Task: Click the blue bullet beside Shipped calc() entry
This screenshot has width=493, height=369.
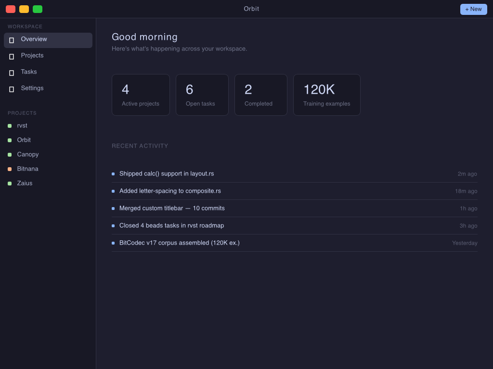Action: [113, 174]
